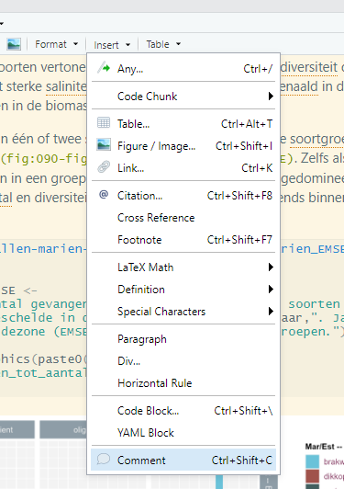Image resolution: width=344 pixels, height=489 pixels.
Task: Click the Any... arrow icon in the menu
Action: coord(104,67)
